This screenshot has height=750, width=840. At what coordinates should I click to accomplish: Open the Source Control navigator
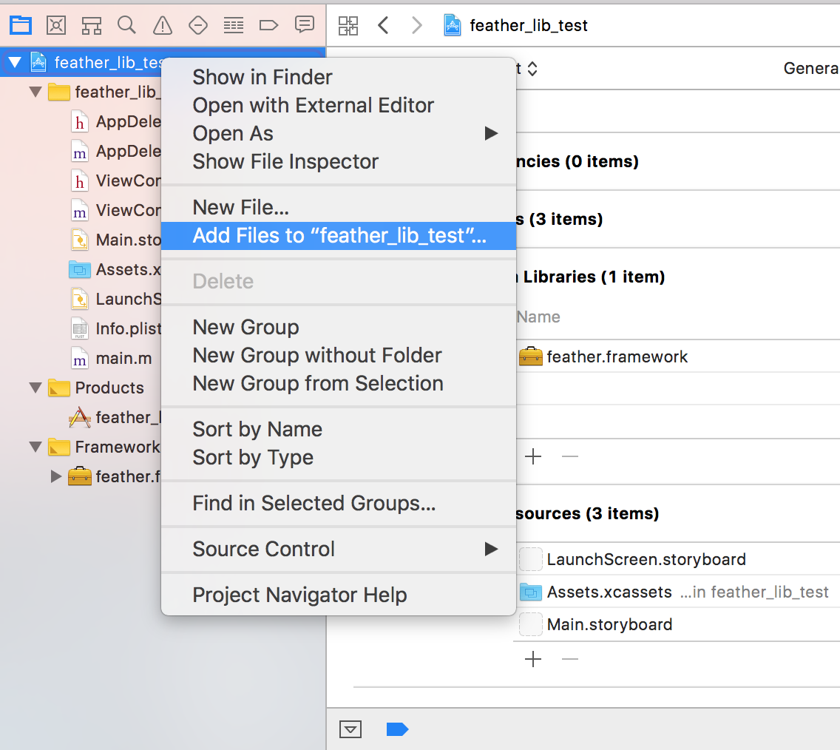click(x=56, y=25)
